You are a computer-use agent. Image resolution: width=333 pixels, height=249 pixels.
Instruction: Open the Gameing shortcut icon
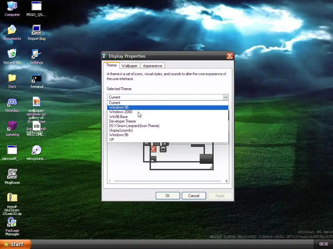pyautogui.click(x=12, y=128)
